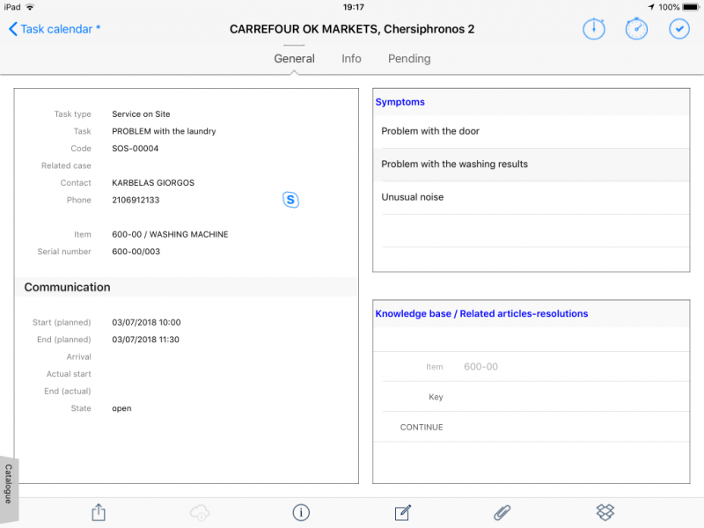Tap the edit compose icon
704x528 pixels.
tap(402, 512)
